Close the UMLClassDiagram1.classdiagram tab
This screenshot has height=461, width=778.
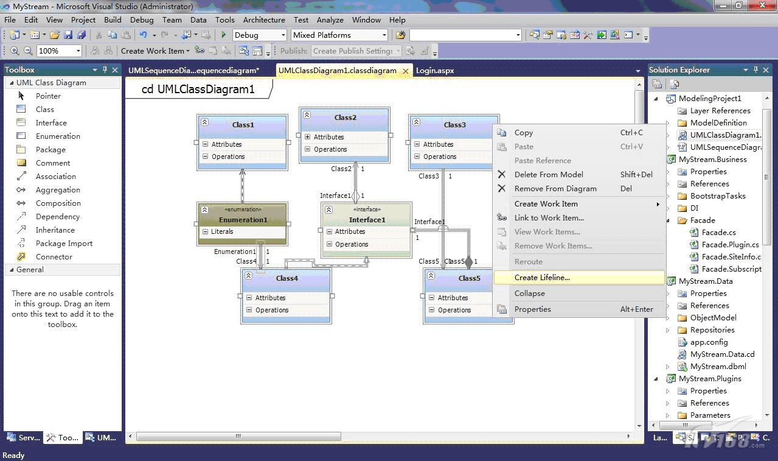[x=406, y=71]
